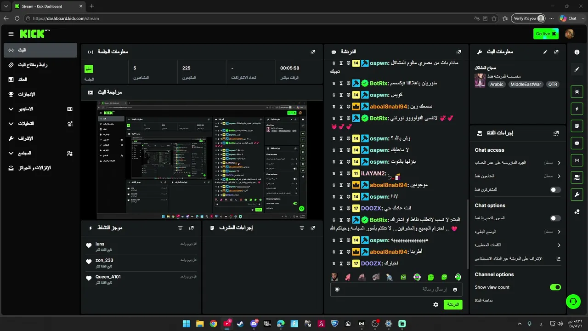588x331 pixels.
Task: Click the green الدردشة send button
Action: point(453,304)
